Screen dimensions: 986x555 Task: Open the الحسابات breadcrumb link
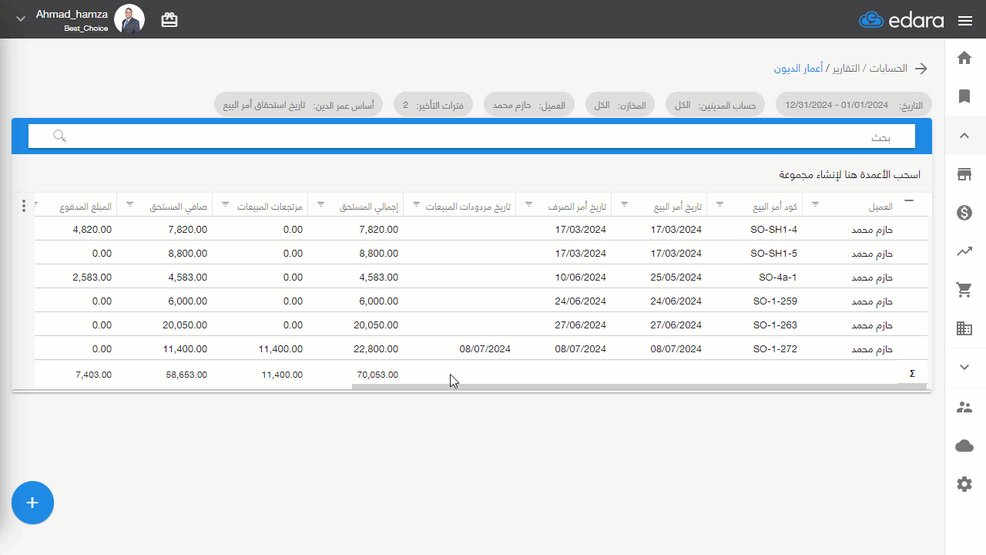coord(889,69)
